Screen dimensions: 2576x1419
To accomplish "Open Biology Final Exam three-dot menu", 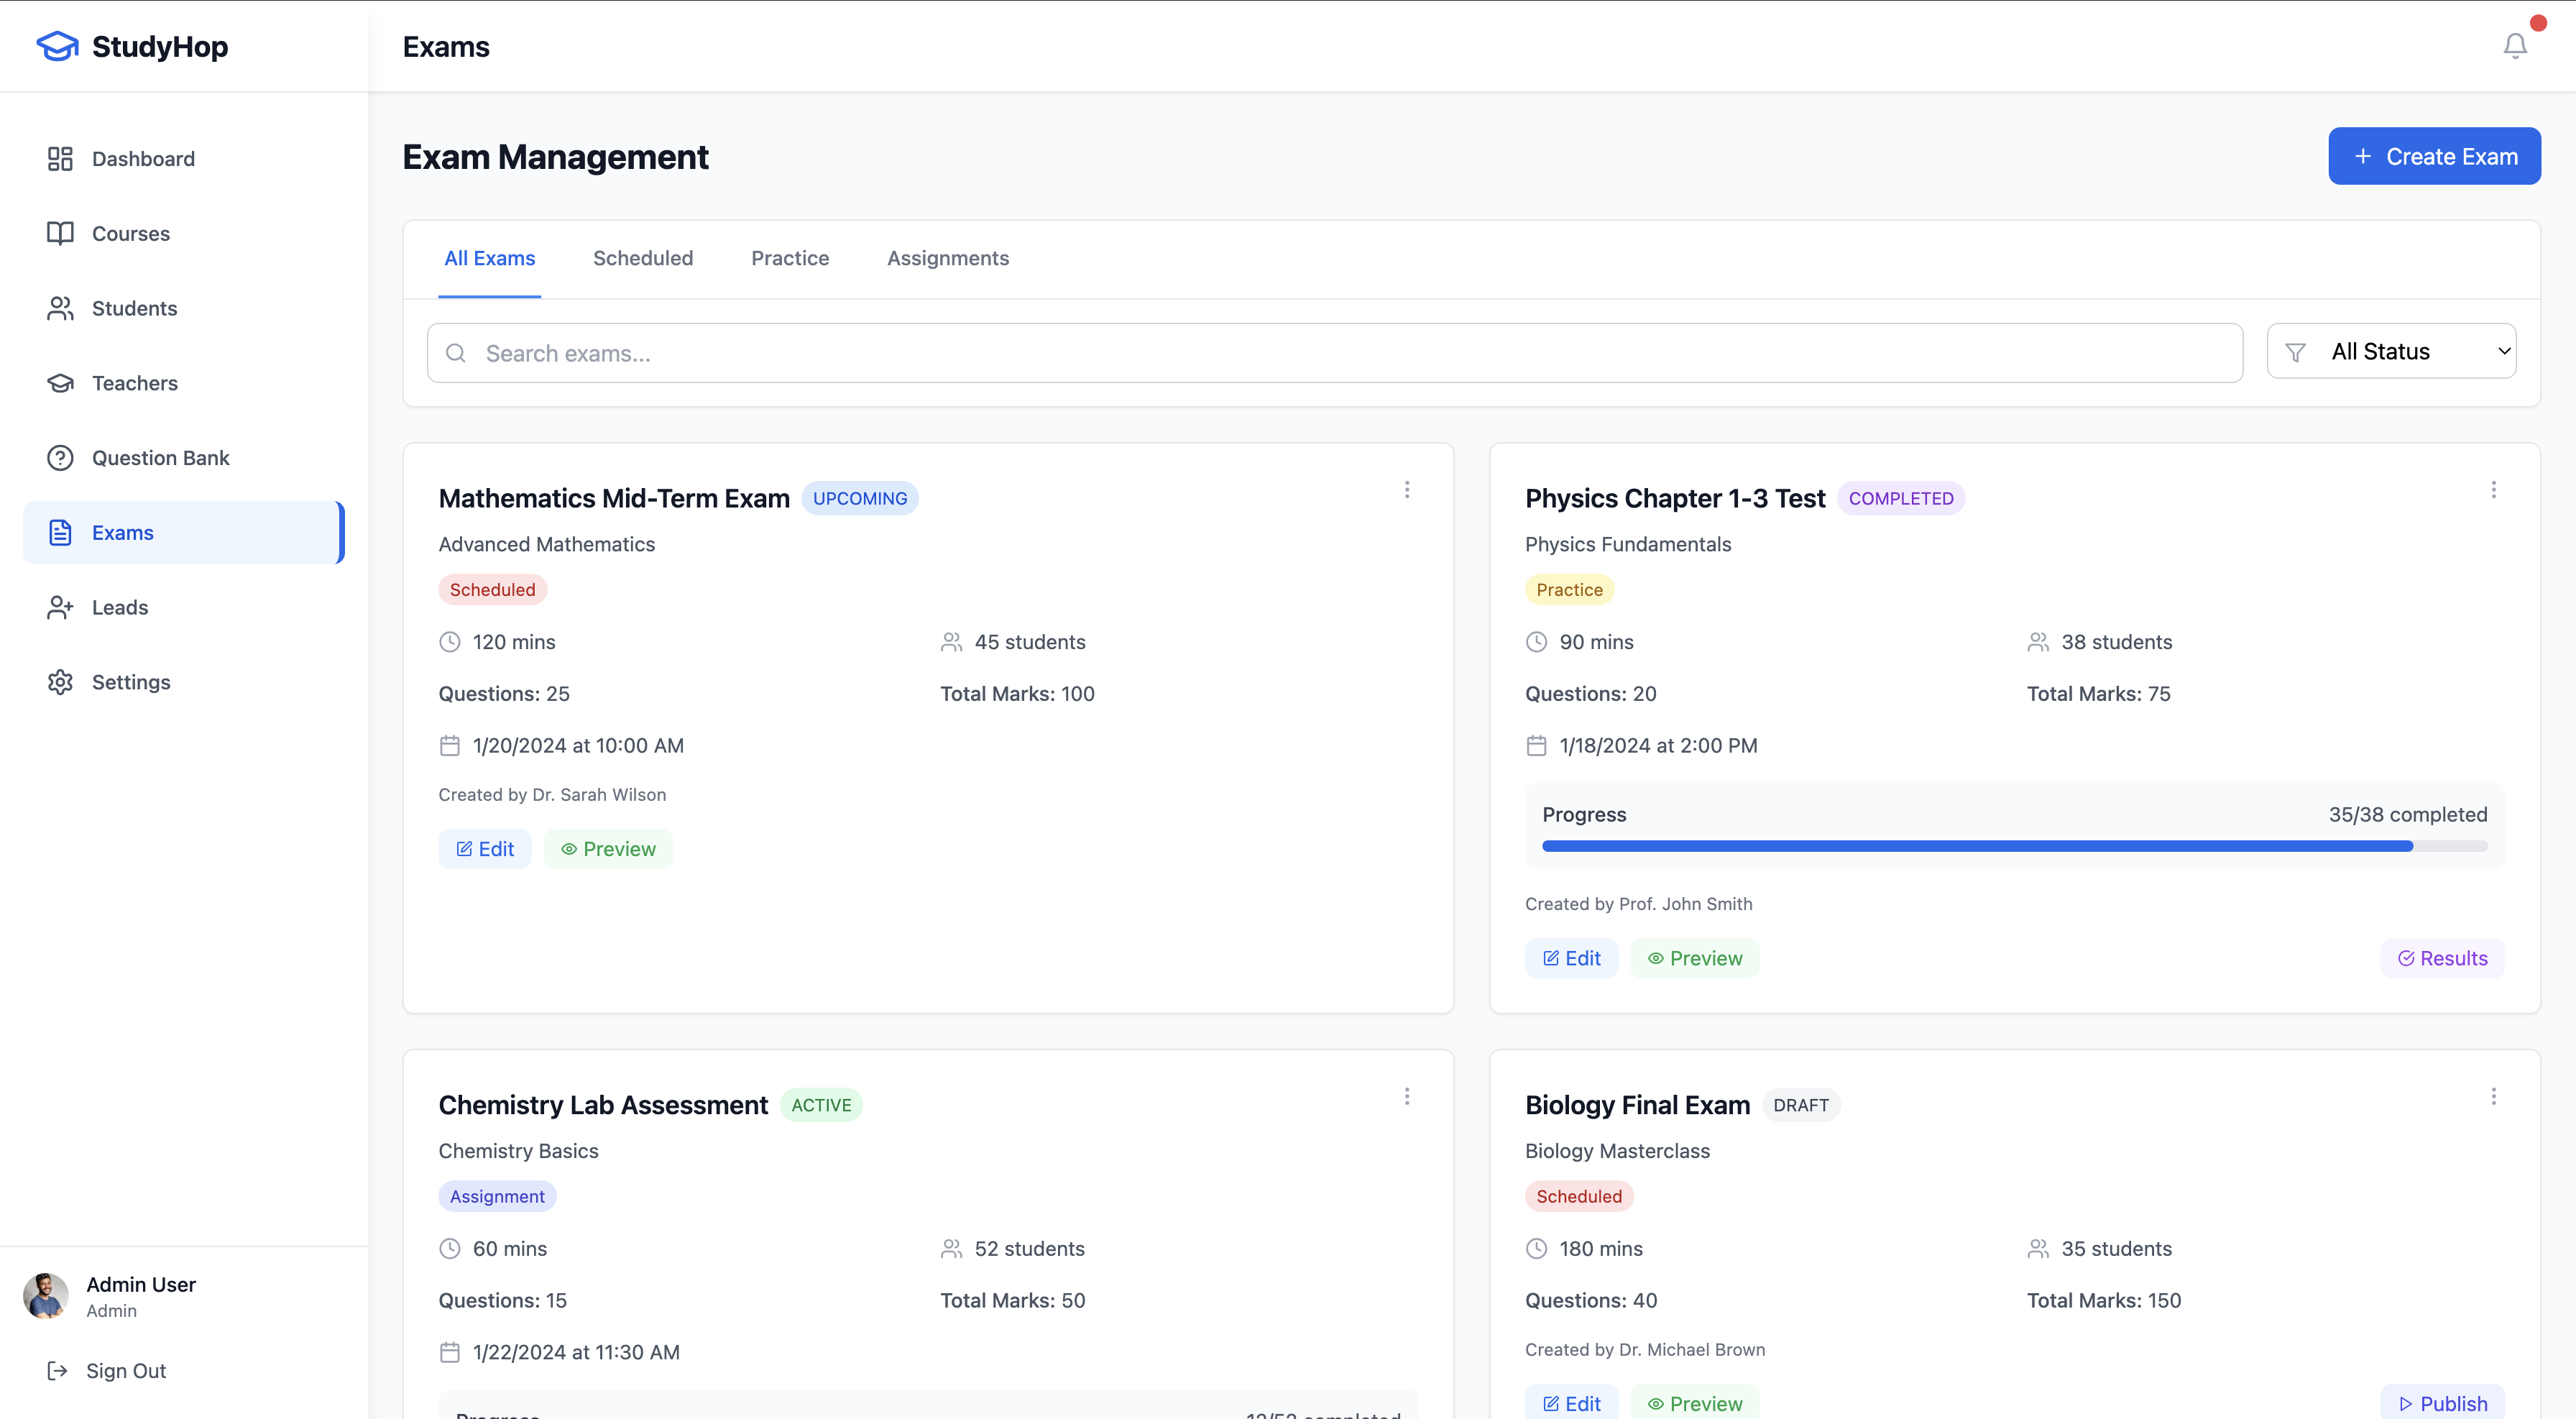I will [x=2493, y=1097].
